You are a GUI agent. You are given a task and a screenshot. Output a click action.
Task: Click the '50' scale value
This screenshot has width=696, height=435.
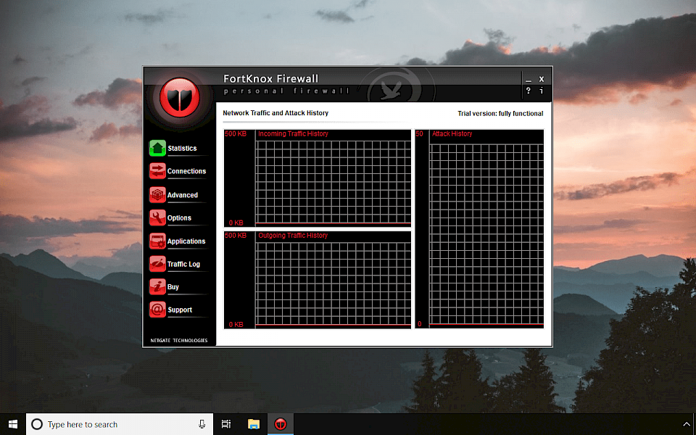point(420,133)
